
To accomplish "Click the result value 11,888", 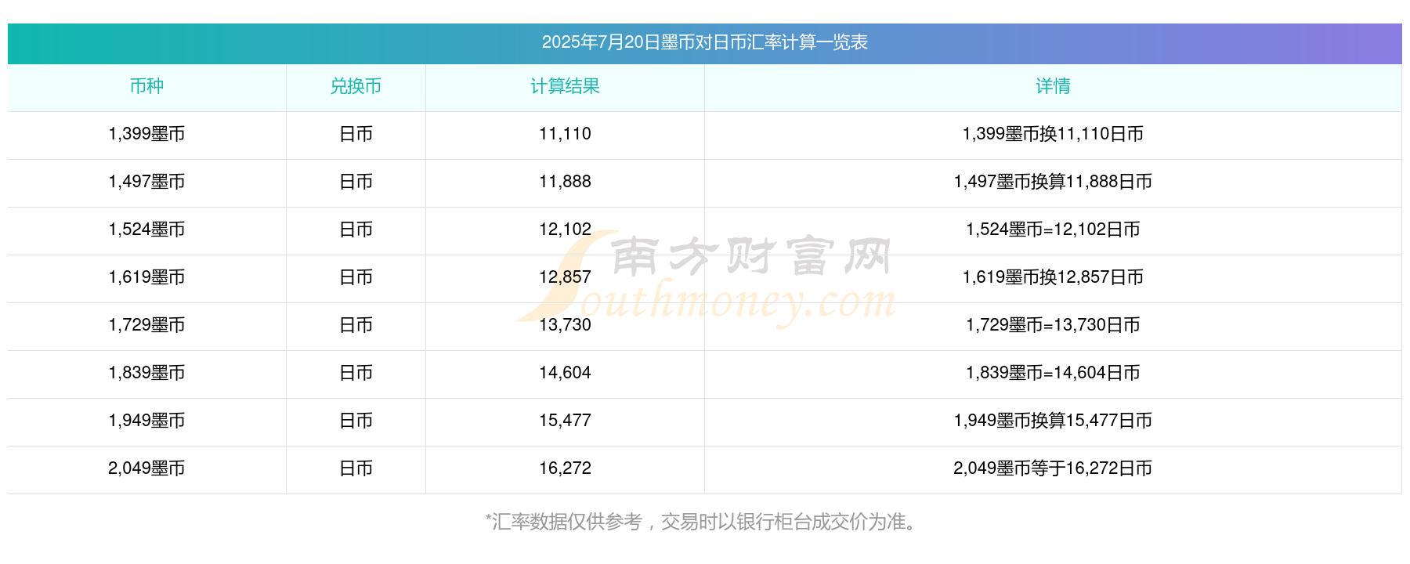I will coord(565,182).
